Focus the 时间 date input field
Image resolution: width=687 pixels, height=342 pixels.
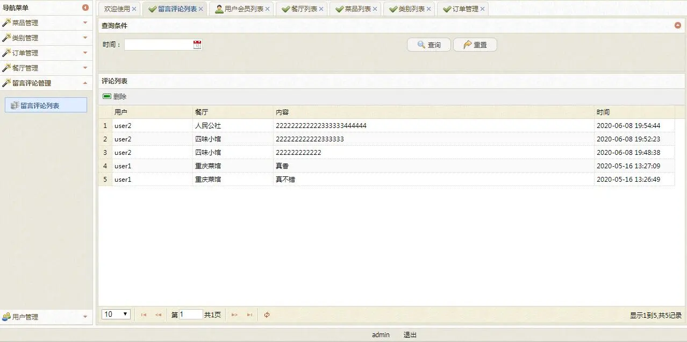(159, 45)
